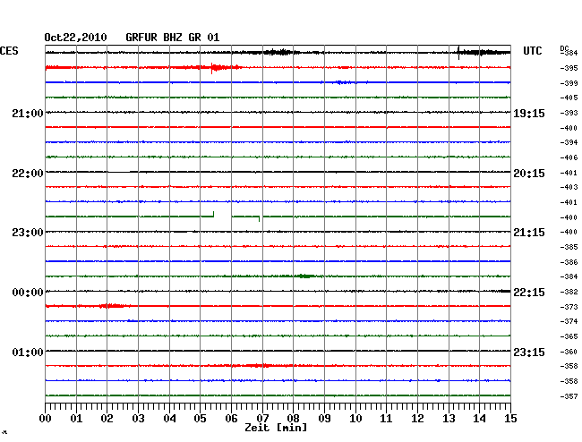Select the DC offset value -394

click(x=569, y=142)
